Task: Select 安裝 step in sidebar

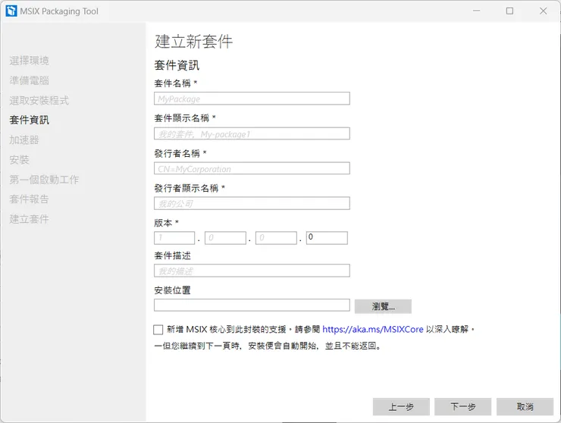Action: coord(19,160)
